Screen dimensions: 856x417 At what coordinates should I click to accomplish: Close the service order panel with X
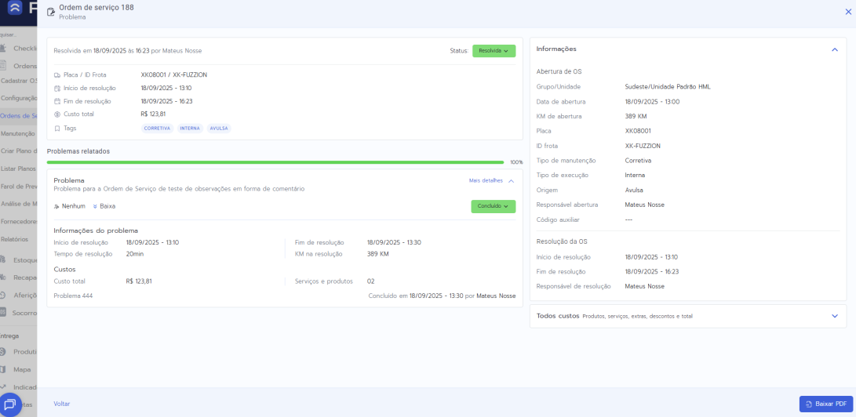[847, 12]
